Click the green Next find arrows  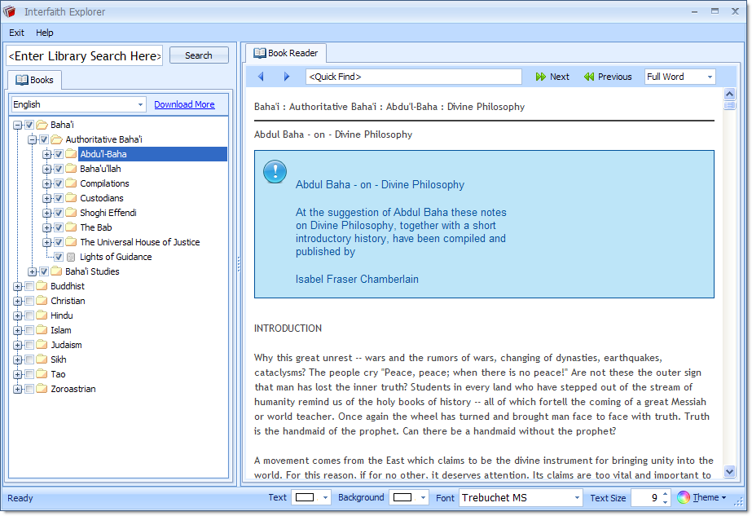[541, 77]
